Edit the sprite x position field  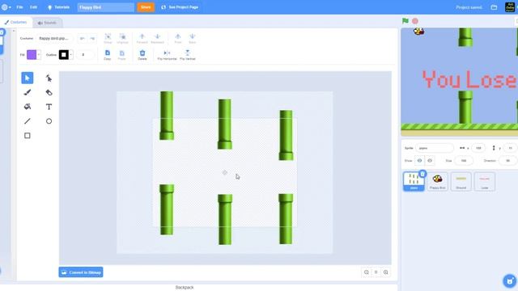[478, 148]
